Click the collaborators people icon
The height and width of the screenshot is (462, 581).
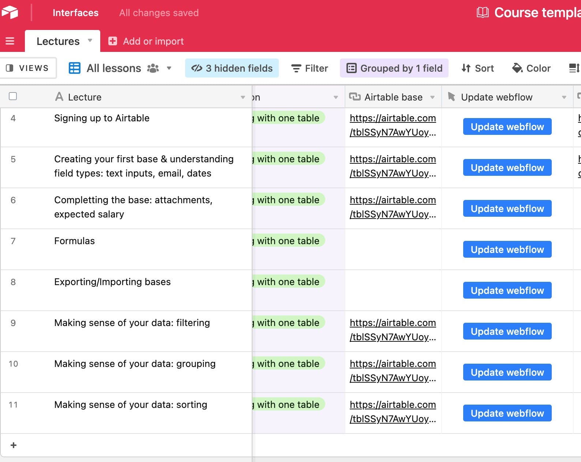pyautogui.click(x=153, y=68)
